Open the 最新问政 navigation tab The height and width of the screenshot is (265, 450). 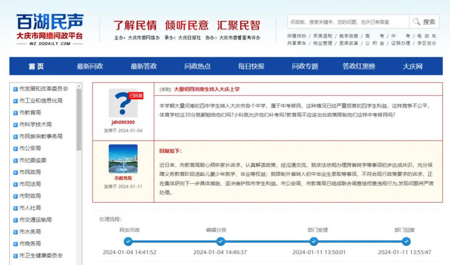tap(90, 66)
